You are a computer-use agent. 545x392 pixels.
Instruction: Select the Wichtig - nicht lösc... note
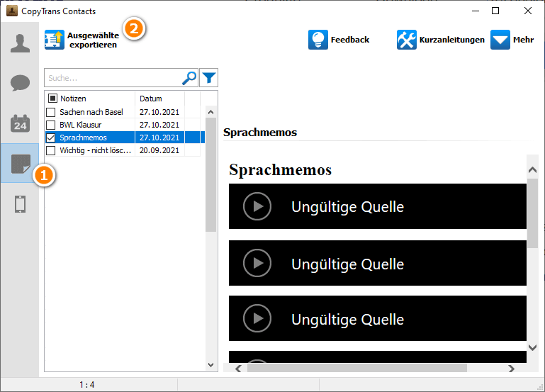95,150
